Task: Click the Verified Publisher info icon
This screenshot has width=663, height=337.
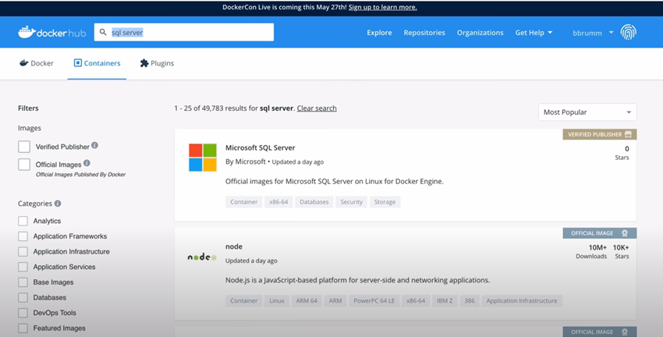Action: [94, 145]
